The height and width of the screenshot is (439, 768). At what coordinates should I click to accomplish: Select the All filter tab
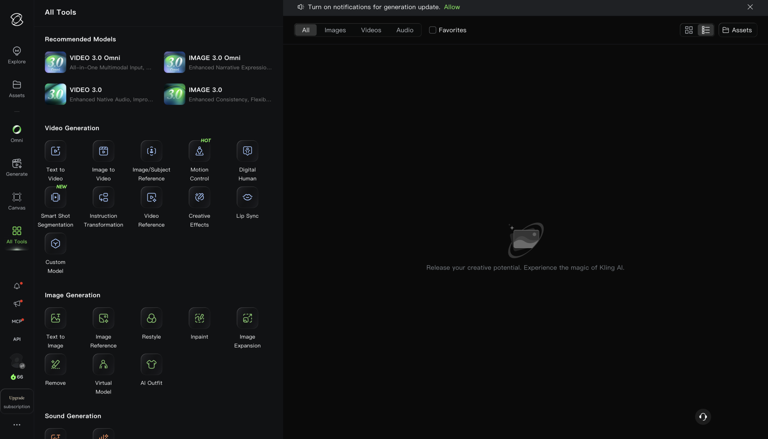tap(306, 30)
